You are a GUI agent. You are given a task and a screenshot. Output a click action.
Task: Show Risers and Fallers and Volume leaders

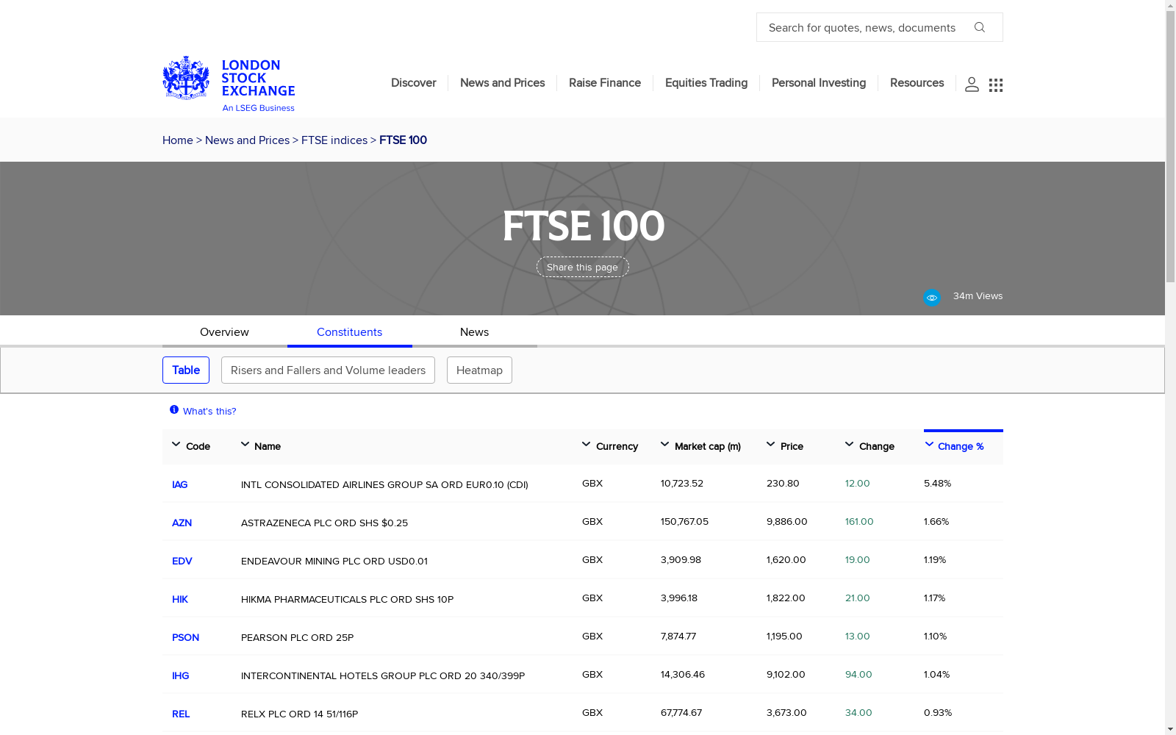tap(328, 370)
